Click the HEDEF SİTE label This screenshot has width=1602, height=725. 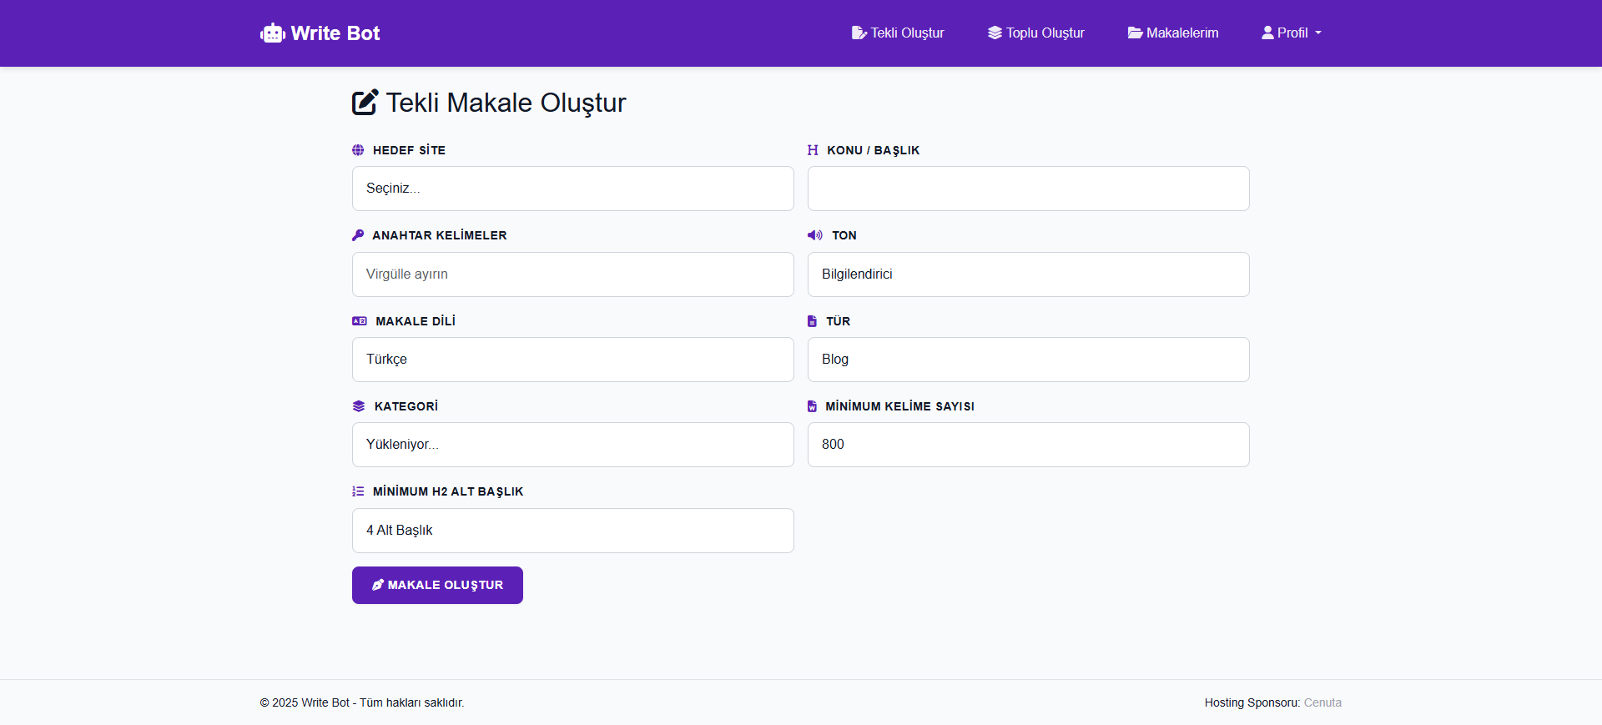pos(409,150)
